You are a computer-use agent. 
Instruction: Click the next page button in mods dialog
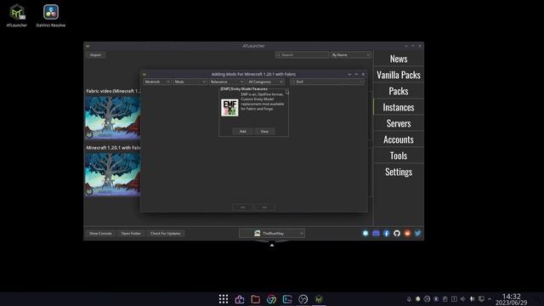tap(264, 207)
